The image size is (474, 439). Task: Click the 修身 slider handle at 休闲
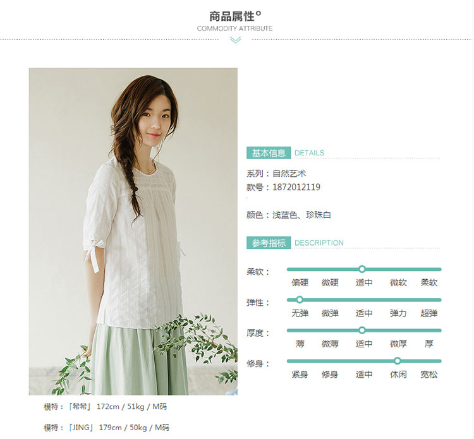point(398,361)
